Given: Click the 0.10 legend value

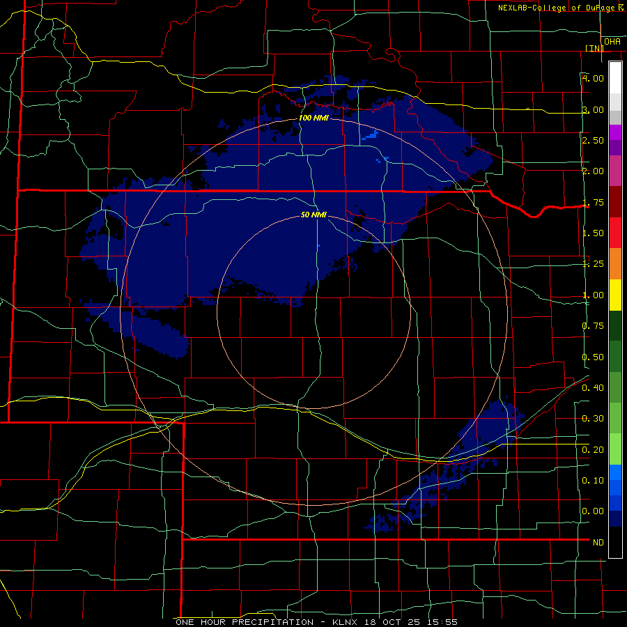Looking at the screenshot, I should pyautogui.click(x=593, y=481).
